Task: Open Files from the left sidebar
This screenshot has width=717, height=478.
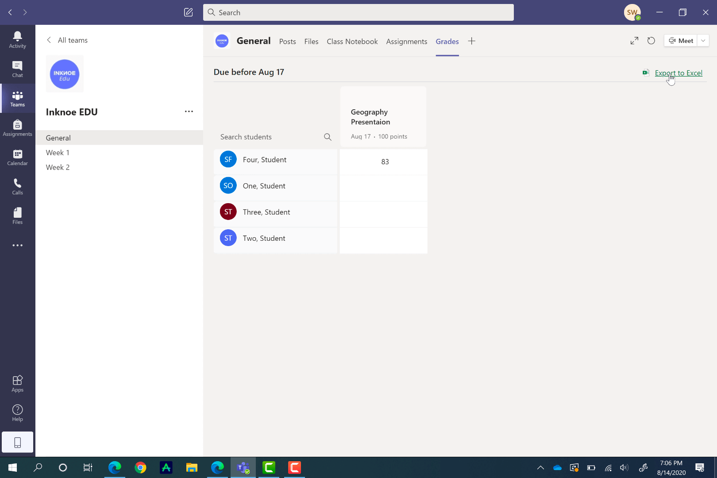Action: (17, 216)
